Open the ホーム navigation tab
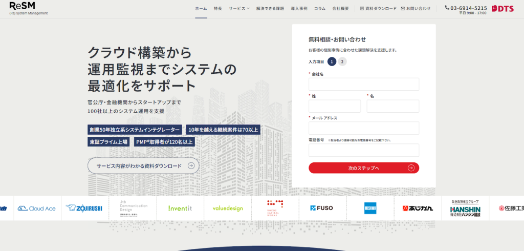524x251 pixels. [x=201, y=9]
